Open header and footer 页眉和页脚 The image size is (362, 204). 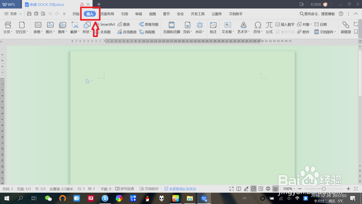pyautogui.click(x=172, y=28)
